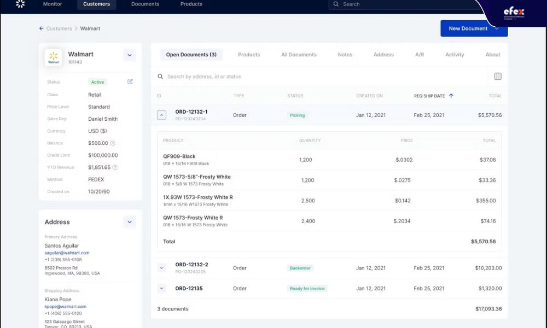Open the Monitor menu
Image resolution: width=547 pixels, height=328 pixels.
pyautogui.click(x=53, y=4)
